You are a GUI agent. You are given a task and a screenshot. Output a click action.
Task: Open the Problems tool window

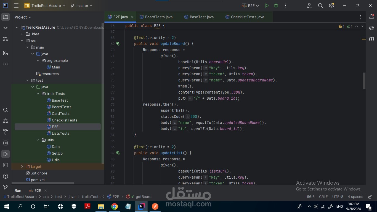pos(6,176)
